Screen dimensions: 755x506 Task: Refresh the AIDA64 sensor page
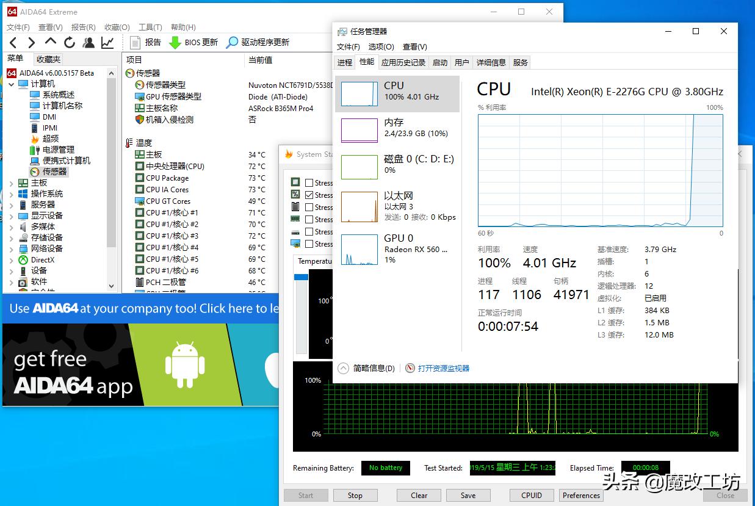tap(70, 42)
